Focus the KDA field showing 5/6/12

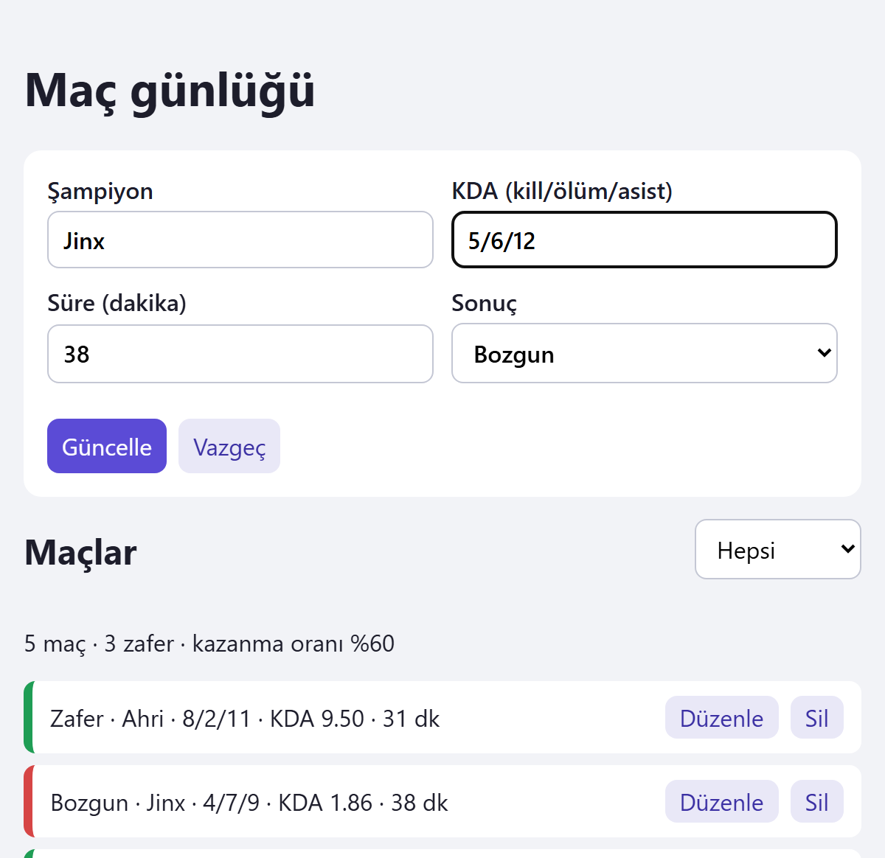pyautogui.click(x=645, y=240)
